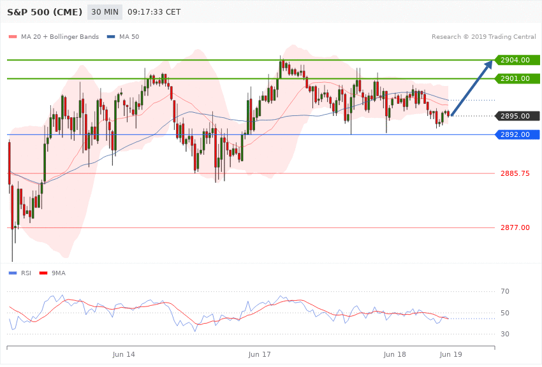Click the MA 50 legend label
The image size is (542, 367).
click(x=129, y=36)
